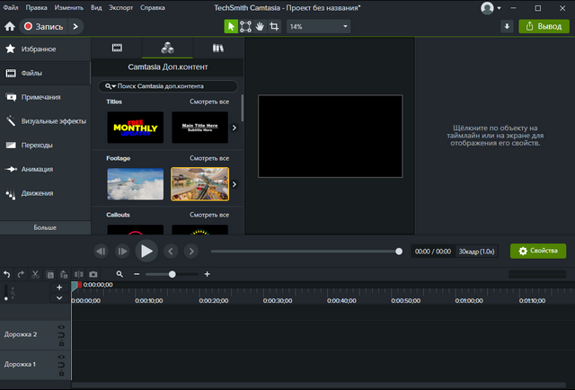Click the green Вывод button
Screen dimensions: 575x390
[x=543, y=26]
